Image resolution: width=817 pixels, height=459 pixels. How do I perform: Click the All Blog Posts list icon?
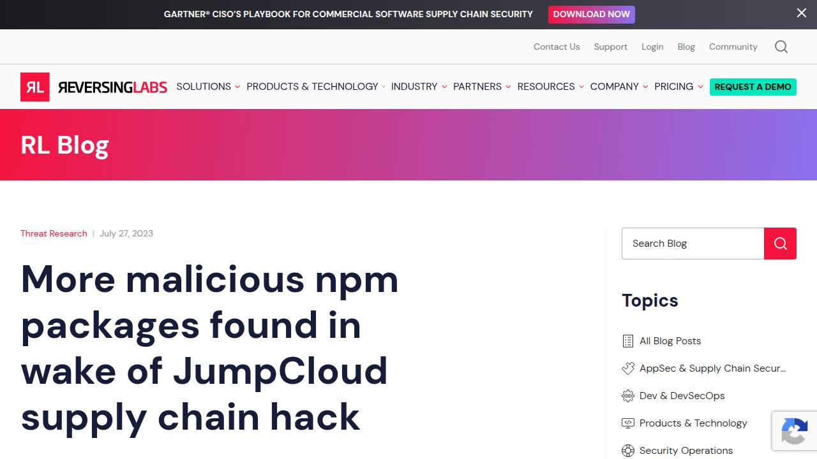pos(628,341)
